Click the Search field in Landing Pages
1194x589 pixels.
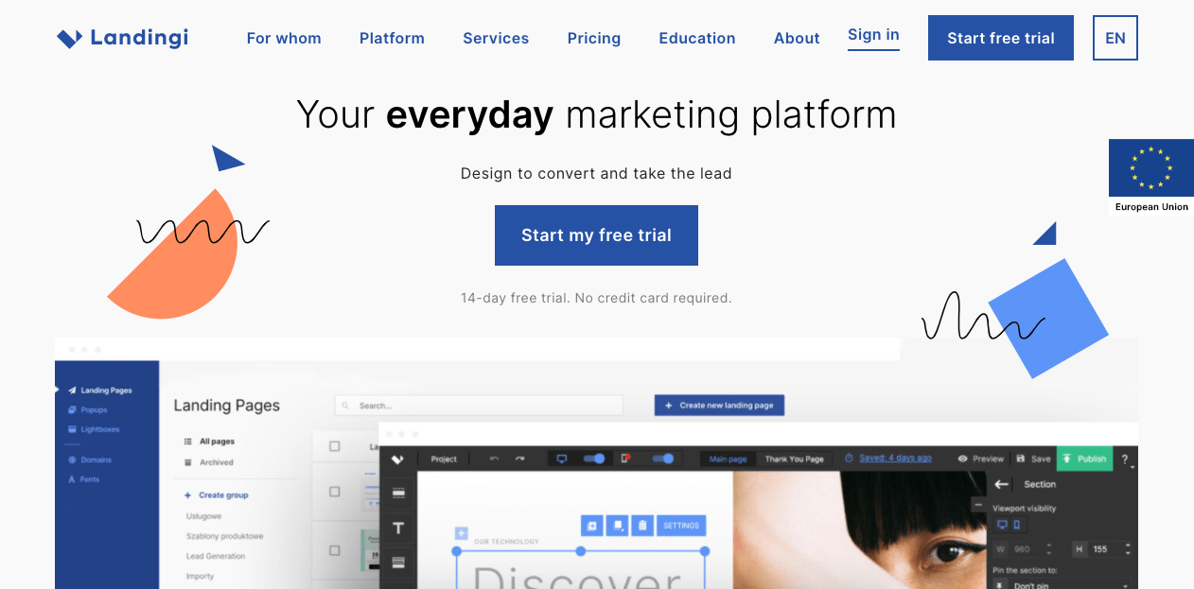tap(479, 406)
